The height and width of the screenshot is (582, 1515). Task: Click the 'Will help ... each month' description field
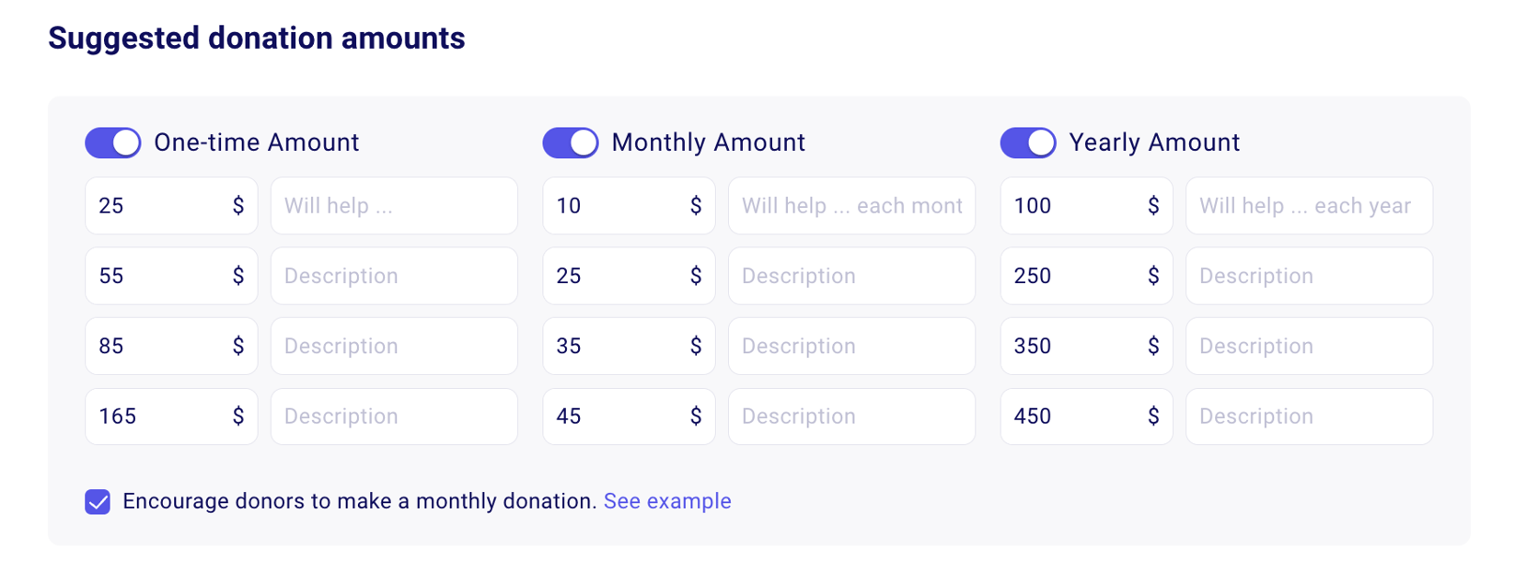(851, 206)
